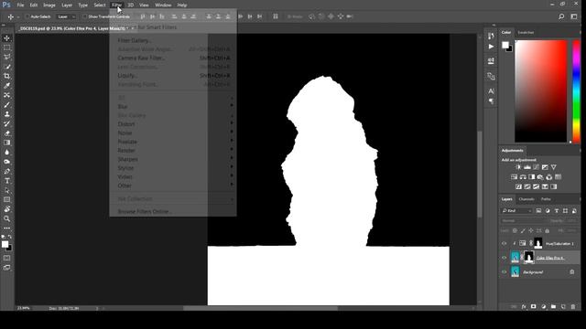The image size is (586, 329).
Task: Click Create new layer icon
Action: tap(563, 307)
